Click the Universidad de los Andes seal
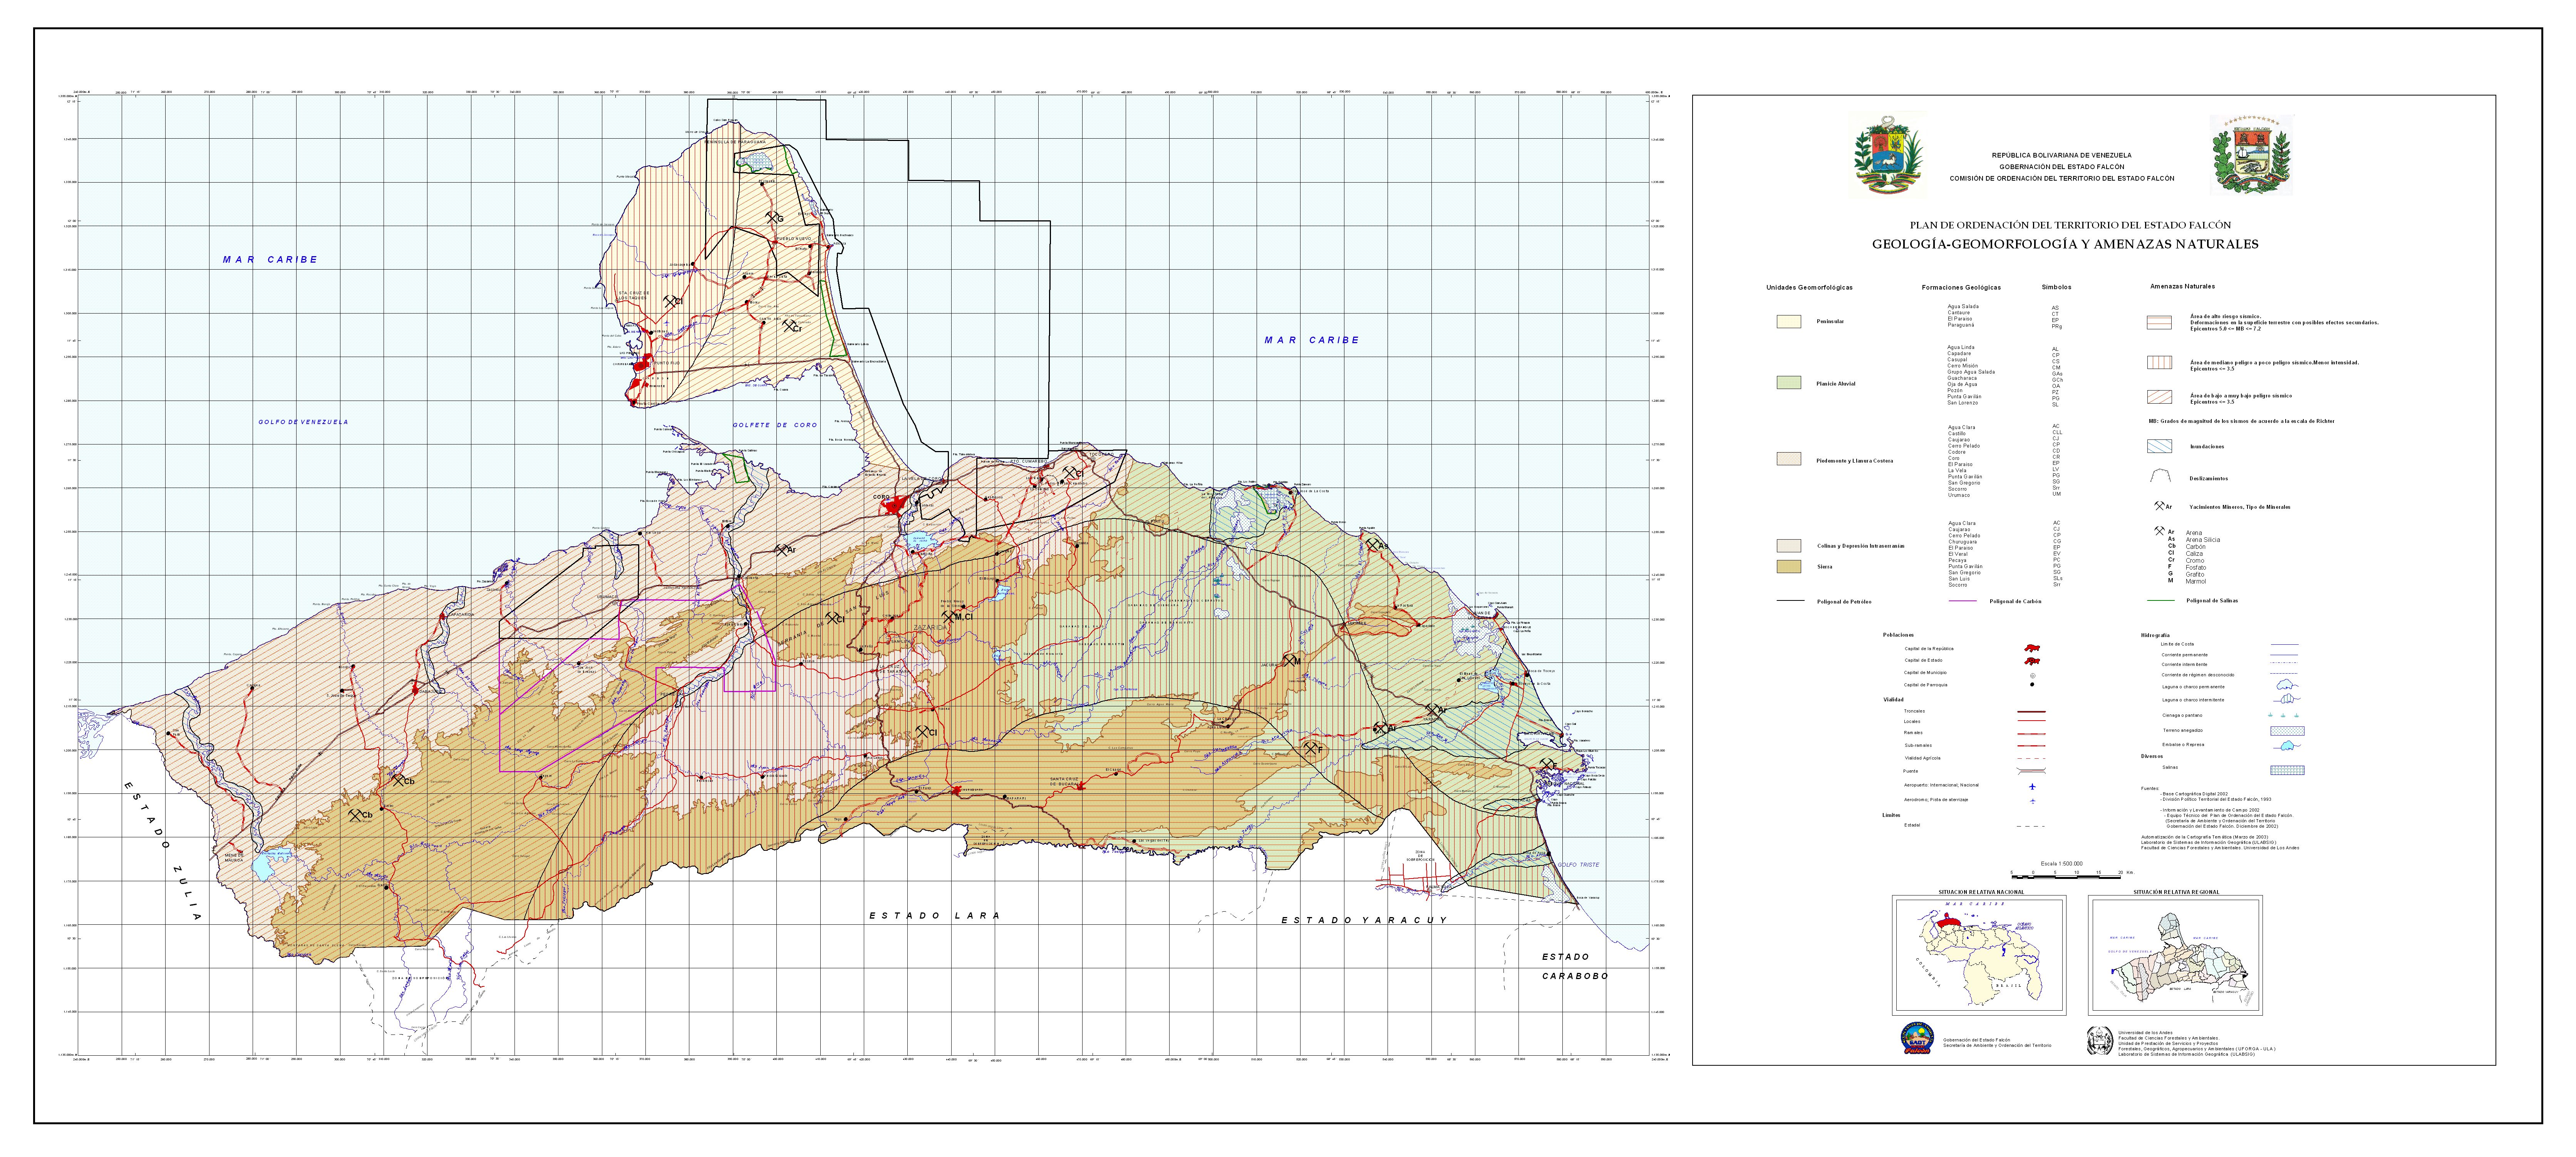 (x=2100, y=1041)
